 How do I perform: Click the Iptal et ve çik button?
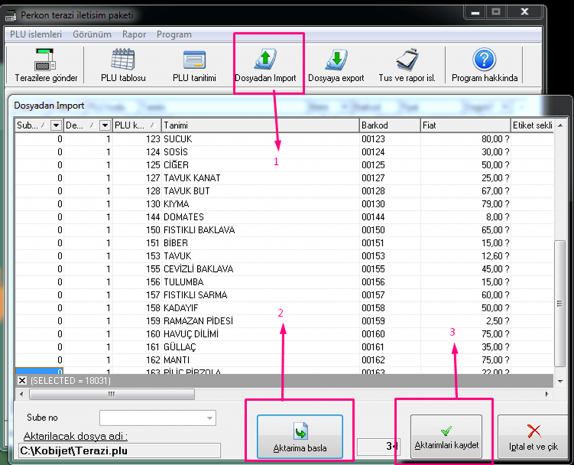point(534,436)
